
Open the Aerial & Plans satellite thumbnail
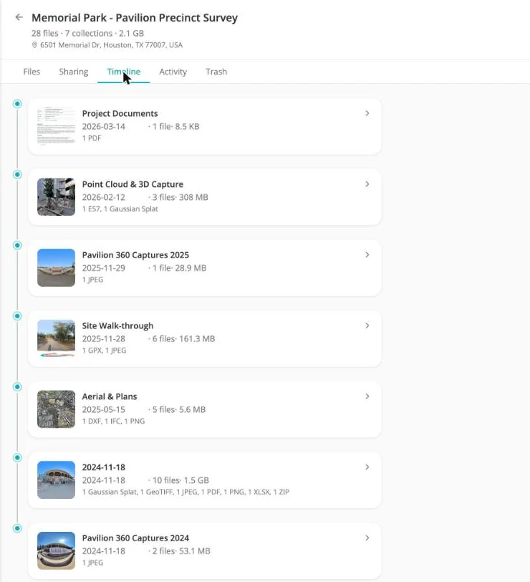(56, 409)
